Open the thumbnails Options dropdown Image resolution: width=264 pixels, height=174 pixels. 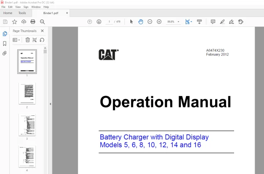(16, 40)
